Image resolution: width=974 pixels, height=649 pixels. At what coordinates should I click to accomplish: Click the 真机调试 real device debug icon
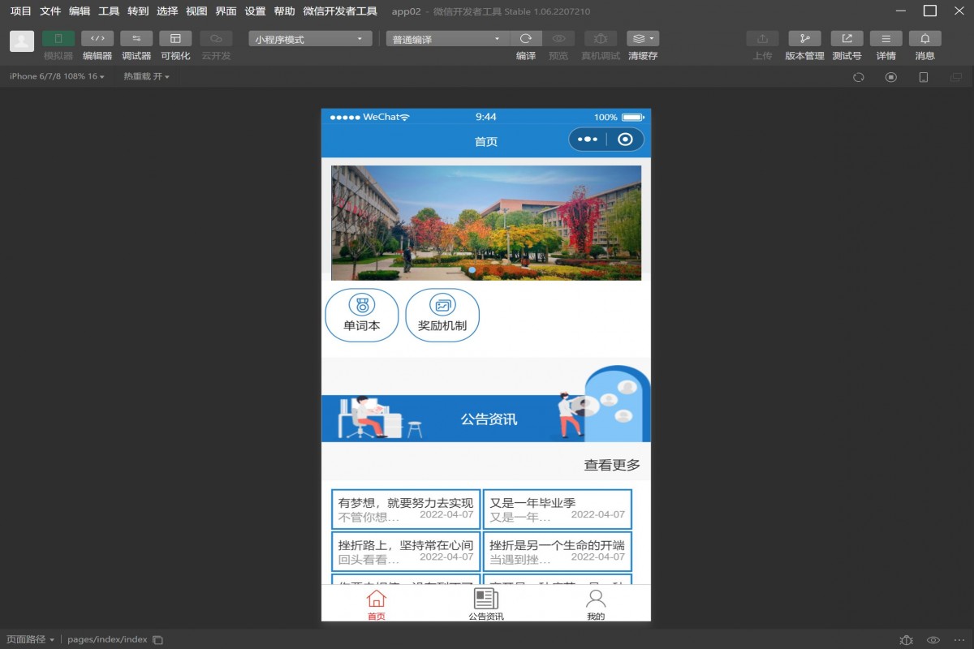click(x=601, y=39)
